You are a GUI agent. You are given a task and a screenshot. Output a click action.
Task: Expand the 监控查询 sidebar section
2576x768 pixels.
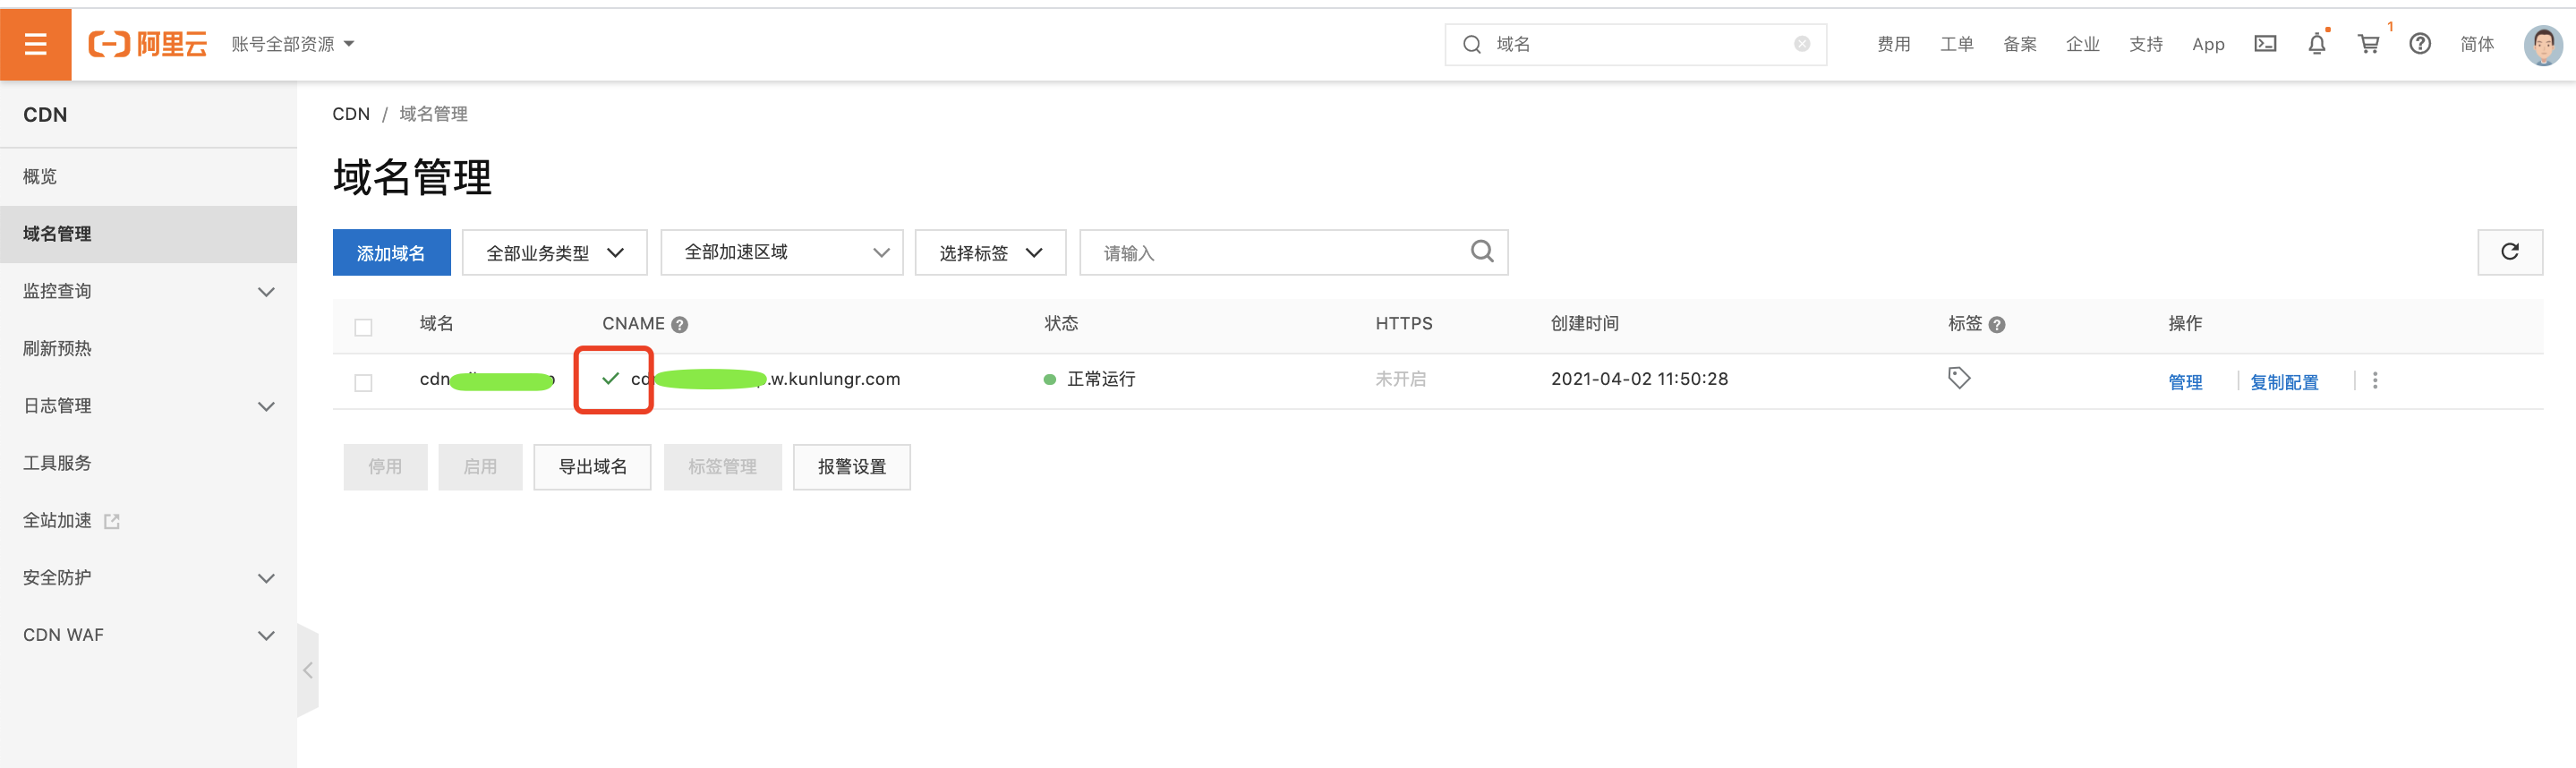point(148,291)
